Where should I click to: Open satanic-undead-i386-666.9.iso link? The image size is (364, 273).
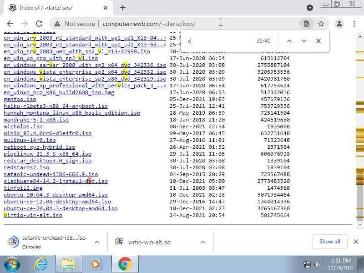[x=51, y=174]
